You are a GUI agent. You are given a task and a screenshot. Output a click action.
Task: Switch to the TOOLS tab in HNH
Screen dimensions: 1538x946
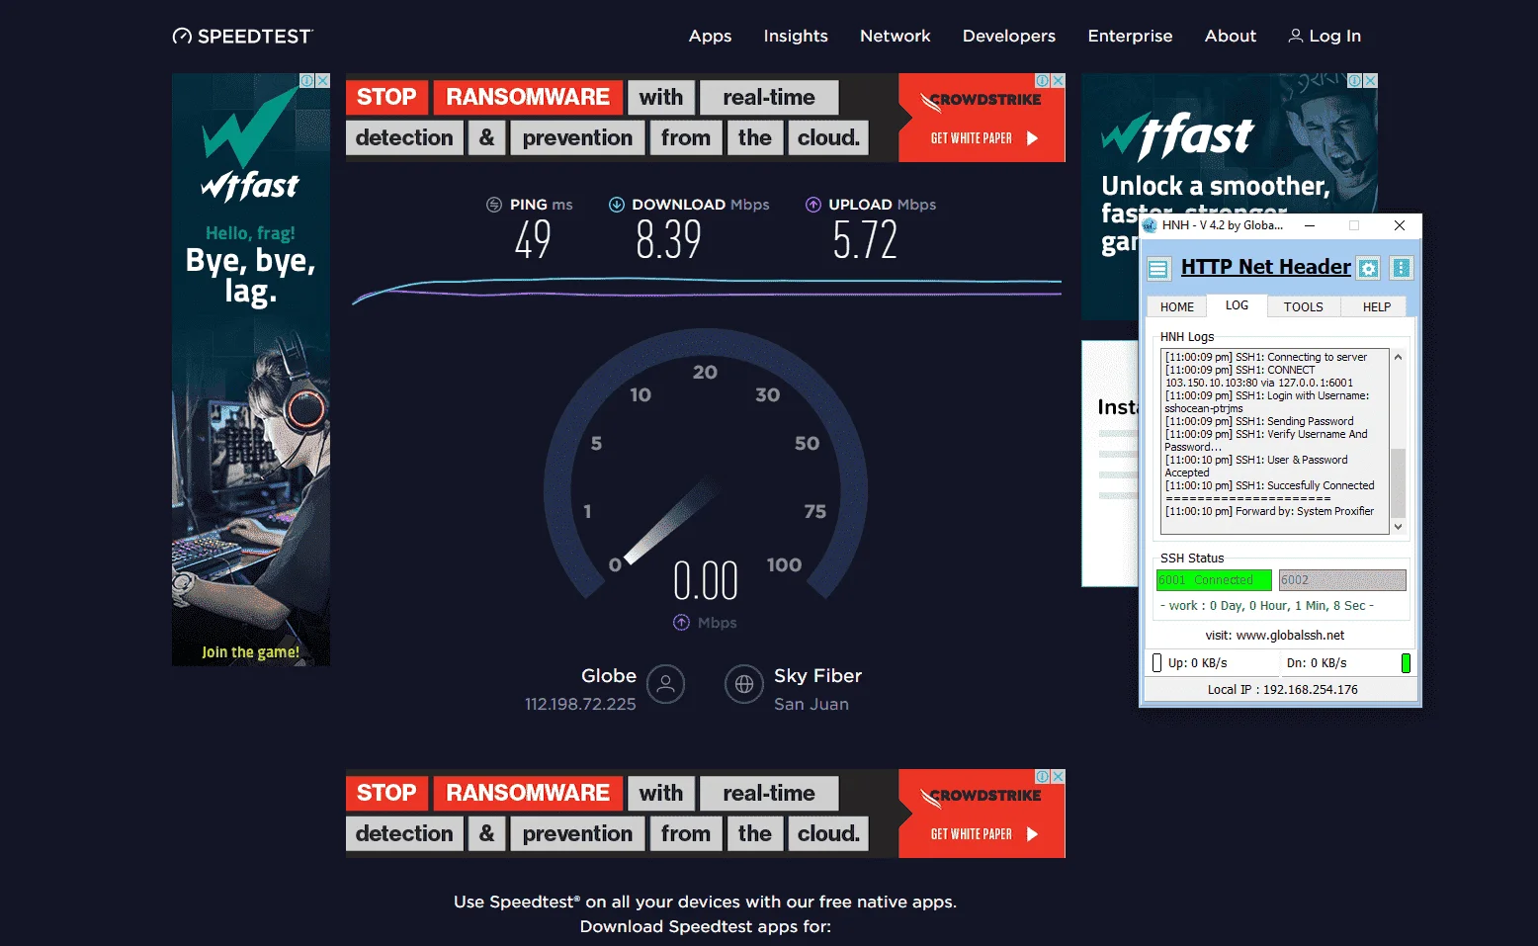[x=1303, y=307]
